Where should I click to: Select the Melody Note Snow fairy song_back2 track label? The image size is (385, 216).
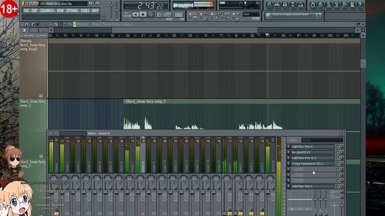pyautogui.click(x=32, y=45)
